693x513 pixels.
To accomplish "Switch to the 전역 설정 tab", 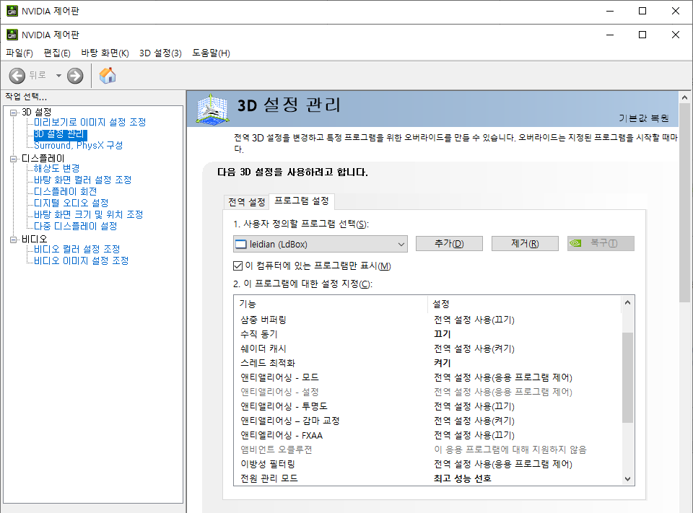I will [246, 202].
